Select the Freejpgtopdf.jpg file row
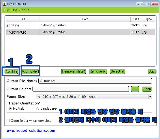The height and width of the screenshot is (139, 160). pyautogui.click(x=81, y=32)
